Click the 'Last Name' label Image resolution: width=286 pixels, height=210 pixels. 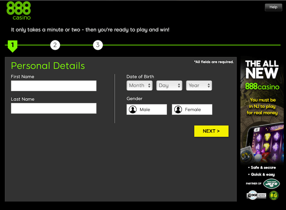point(23,99)
